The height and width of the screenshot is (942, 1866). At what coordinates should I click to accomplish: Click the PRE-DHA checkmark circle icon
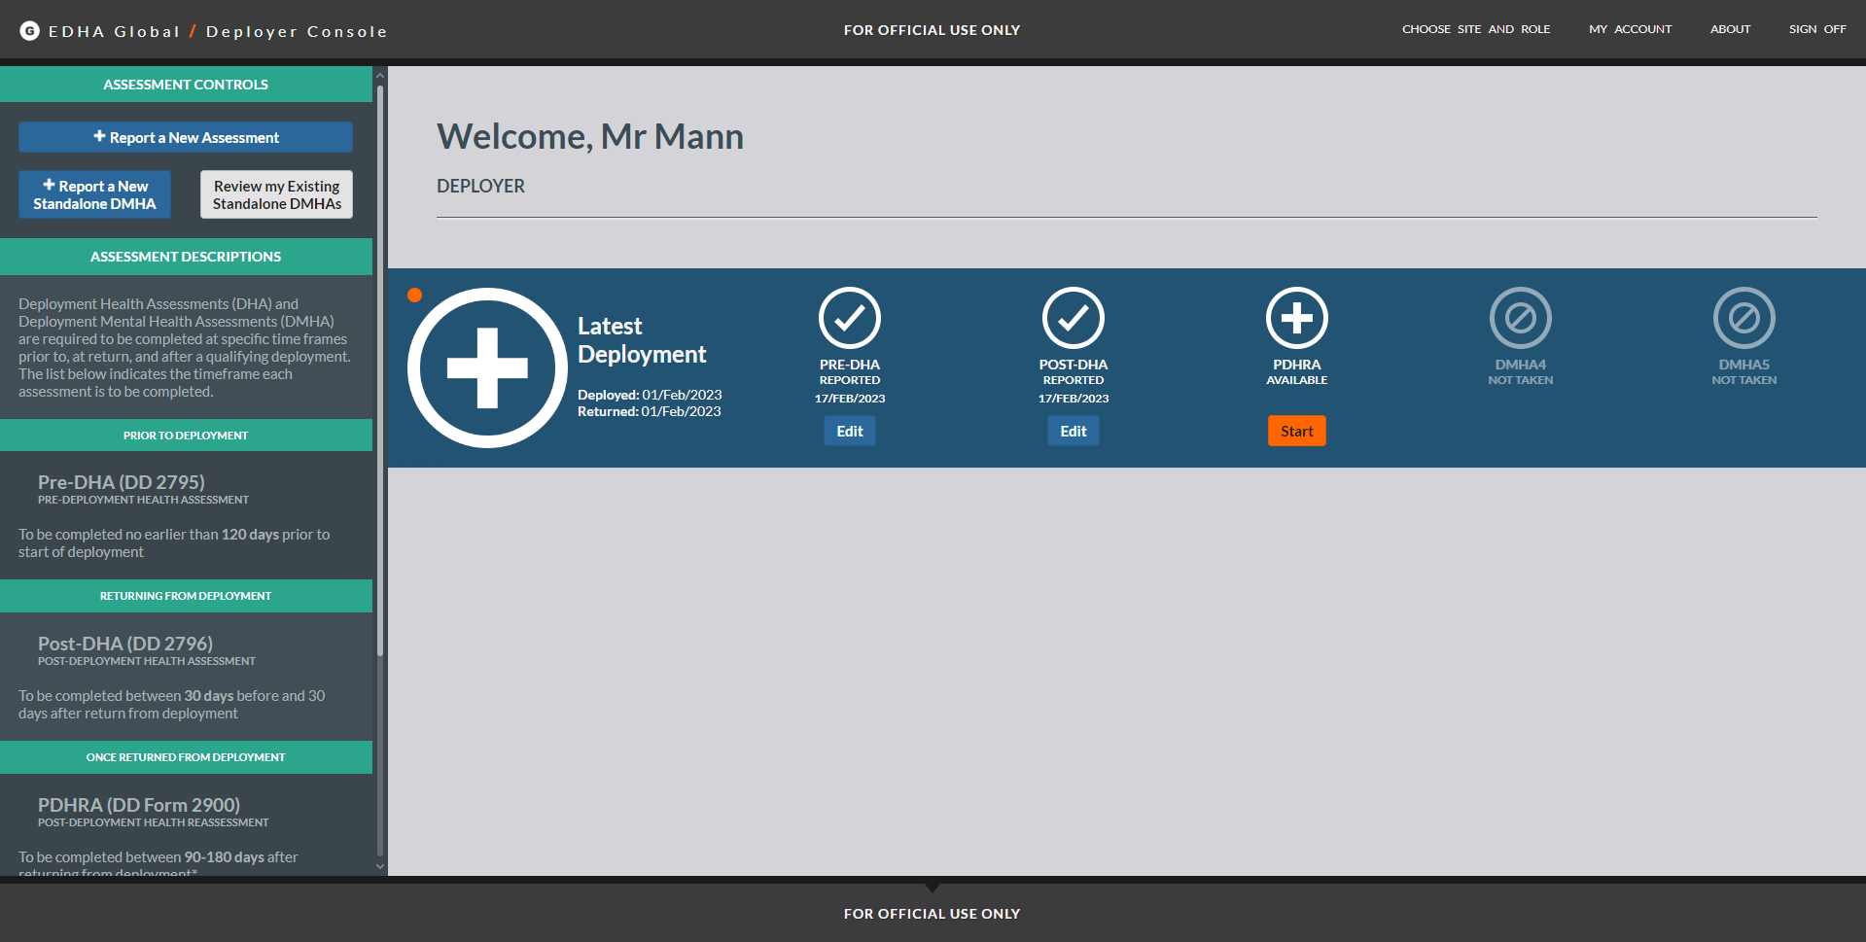coord(850,318)
